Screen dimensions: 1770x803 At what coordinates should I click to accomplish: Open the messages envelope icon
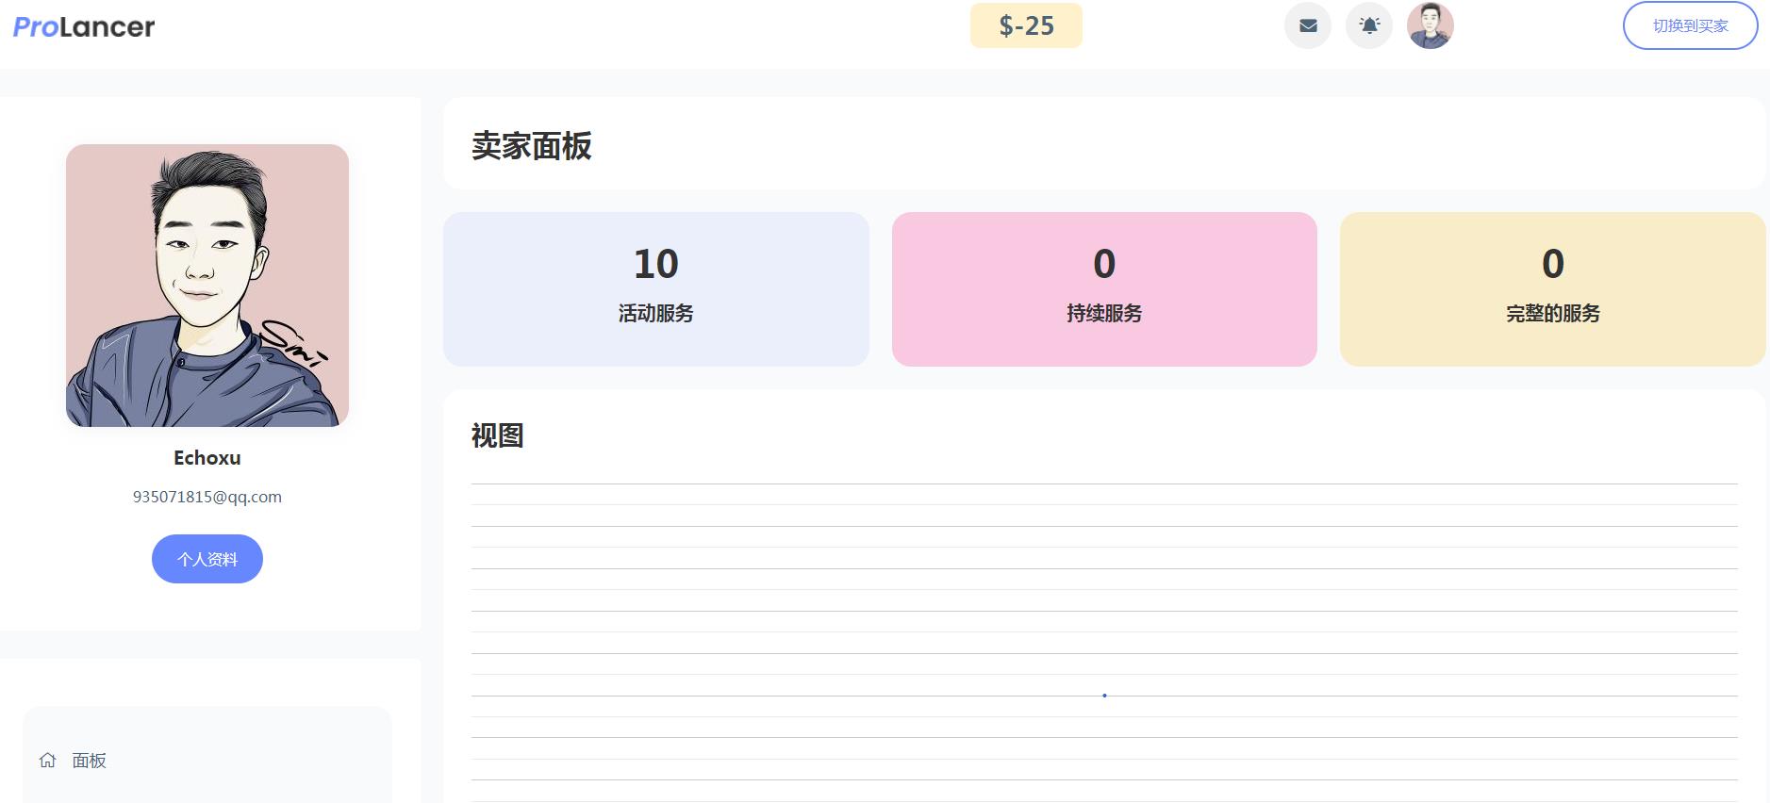click(1308, 25)
